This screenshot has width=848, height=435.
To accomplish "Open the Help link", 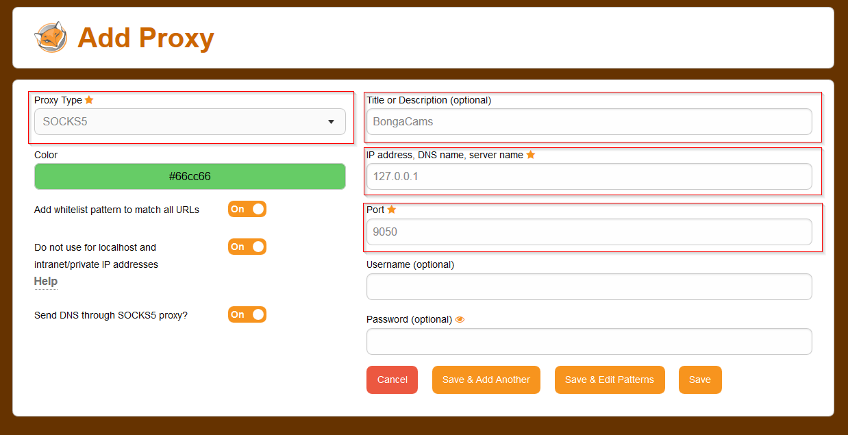I will coord(46,282).
